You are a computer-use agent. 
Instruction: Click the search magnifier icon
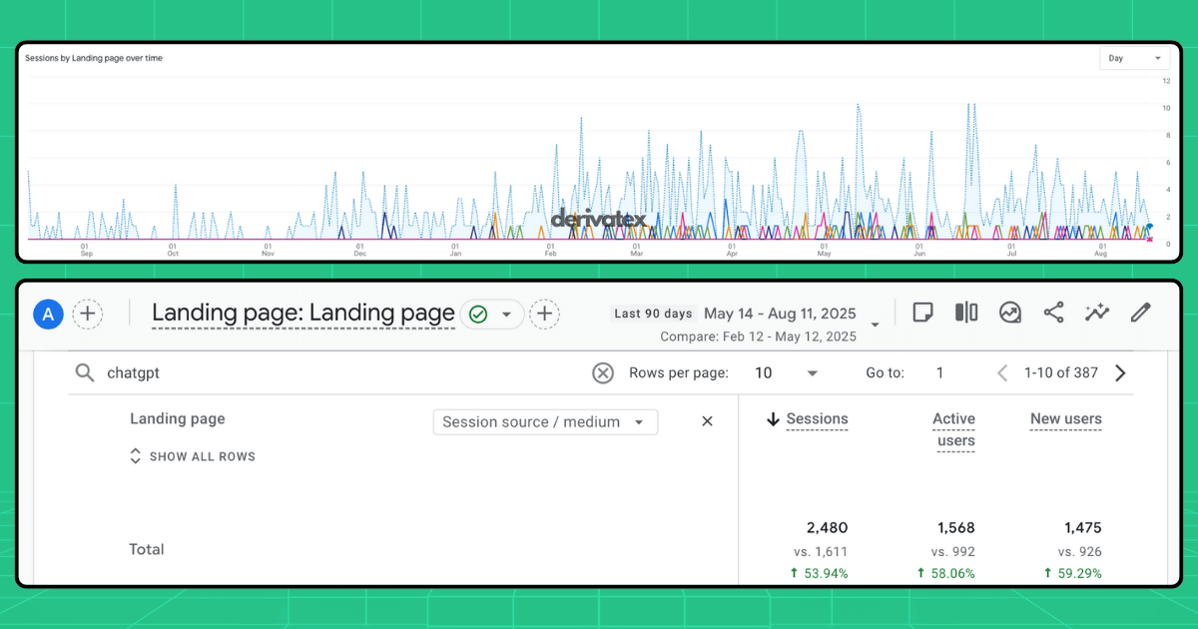tap(85, 372)
